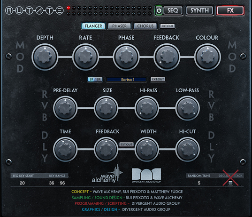Click the SEQ KEY START value 20
The width and height of the screenshot is (252, 217).
(22, 183)
